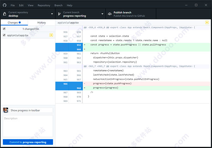
Task: Click the 'const remoteName = state.remote' line
Action: click(129, 40)
